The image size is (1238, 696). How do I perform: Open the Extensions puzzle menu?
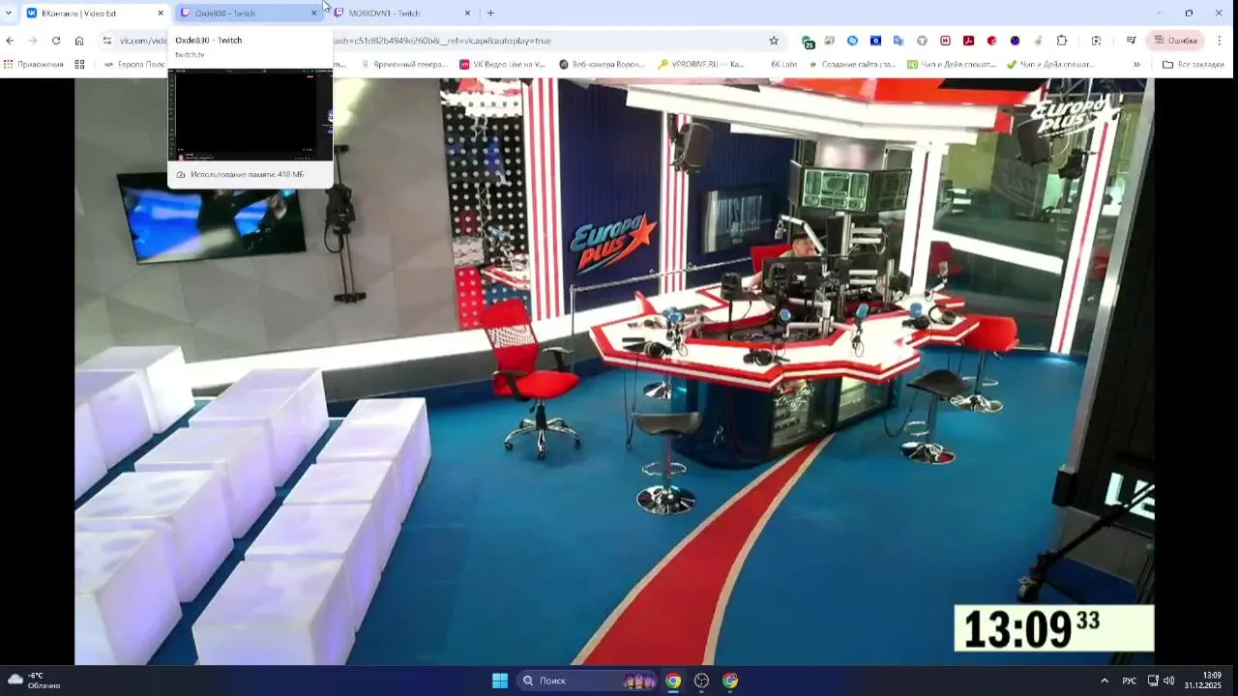coord(1062,41)
